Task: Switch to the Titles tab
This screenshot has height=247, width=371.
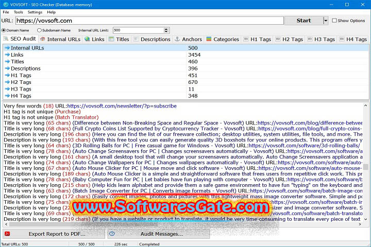Action: pyautogui.click(x=119, y=39)
